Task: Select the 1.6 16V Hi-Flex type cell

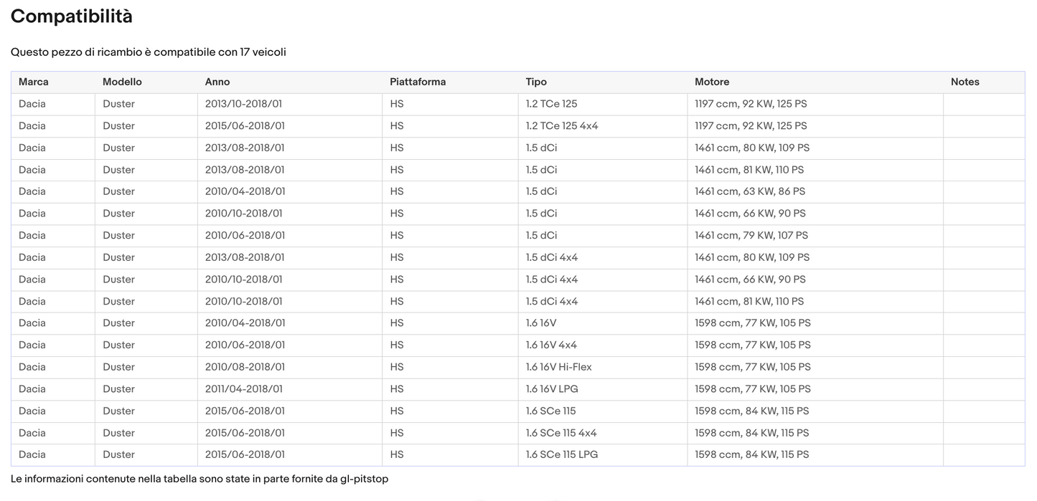Action: 558,367
